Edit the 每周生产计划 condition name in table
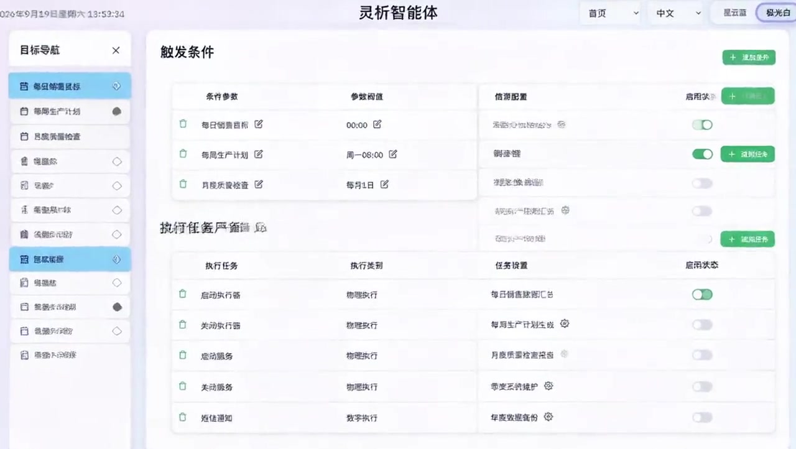The height and width of the screenshot is (449, 796). point(259,154)
